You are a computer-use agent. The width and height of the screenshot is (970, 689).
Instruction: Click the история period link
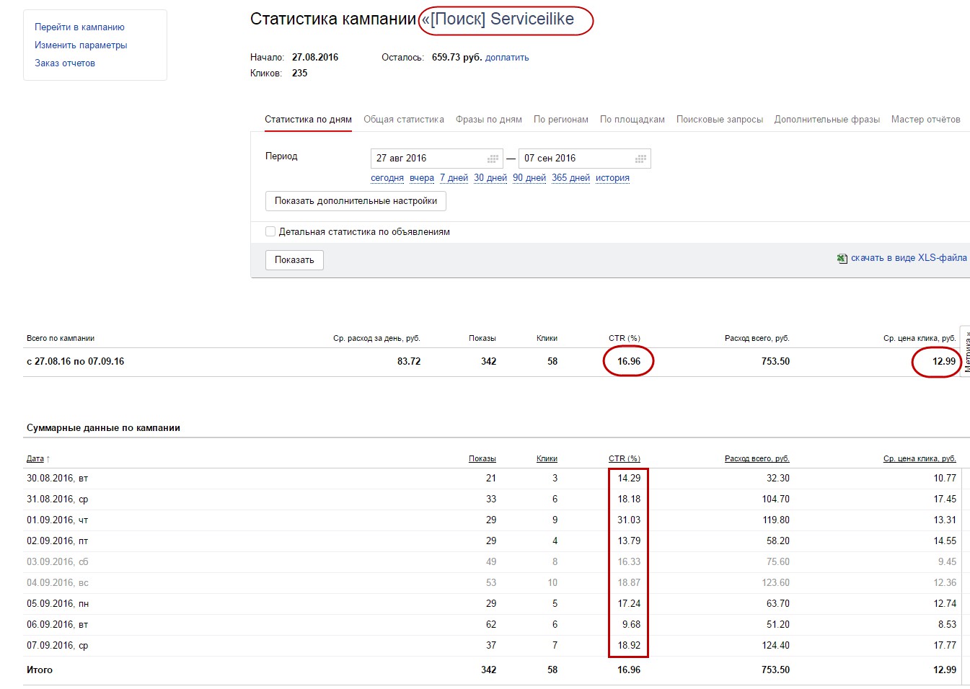[612, 178]
